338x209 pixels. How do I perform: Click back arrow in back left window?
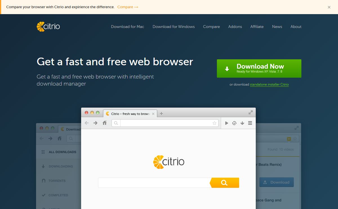pyautogui.click(x=42, y=138)
